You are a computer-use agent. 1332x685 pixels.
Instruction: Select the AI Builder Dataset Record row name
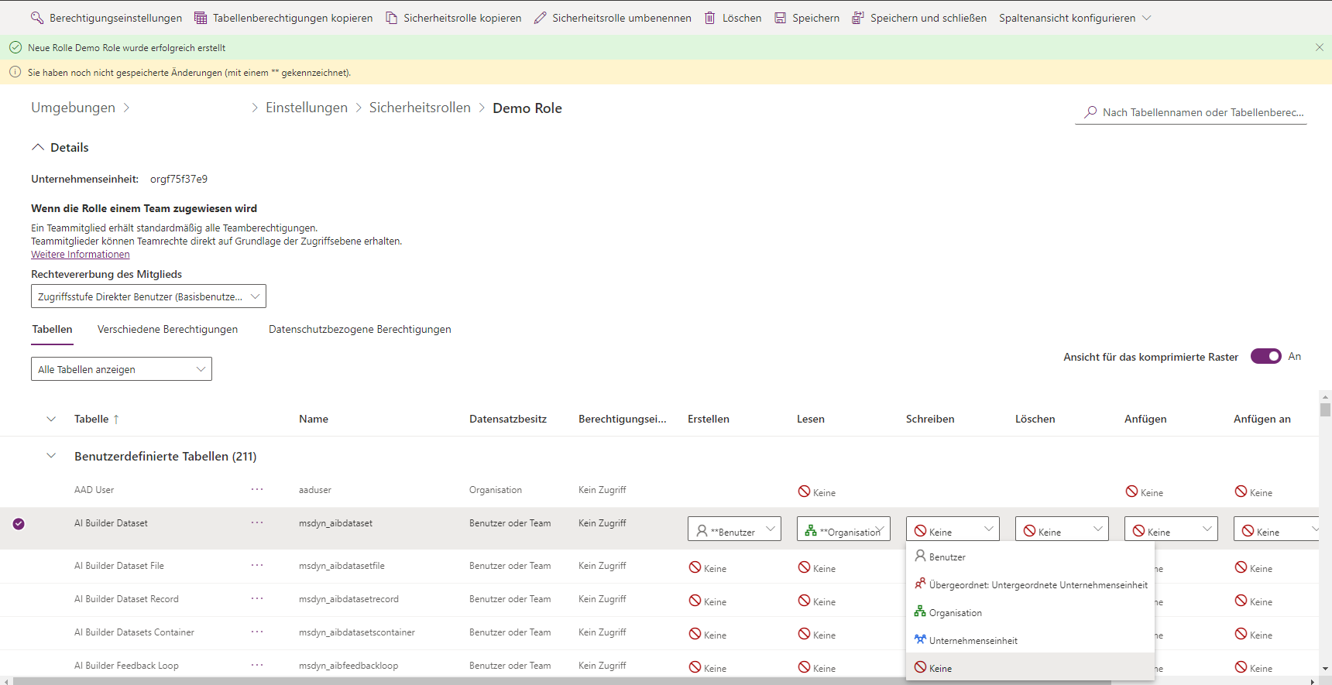[126, 599]
